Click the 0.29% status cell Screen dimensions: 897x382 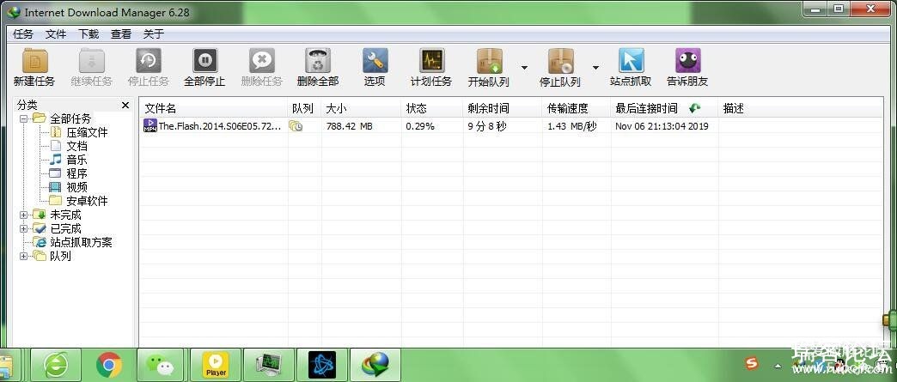[x=420, y=126]
